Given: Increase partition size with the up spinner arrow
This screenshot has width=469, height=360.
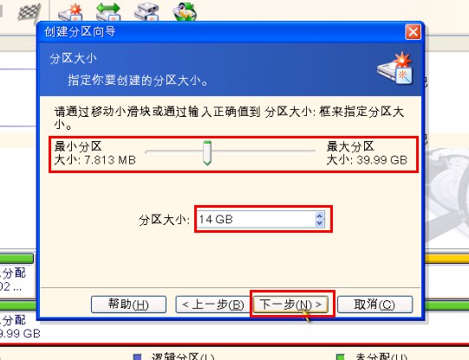Looking at the screenshot, I should pos(319,215).
